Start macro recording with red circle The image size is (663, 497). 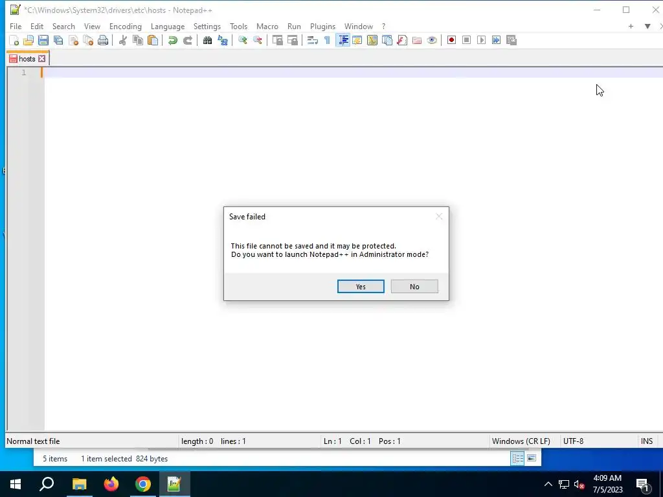(451, 40)
